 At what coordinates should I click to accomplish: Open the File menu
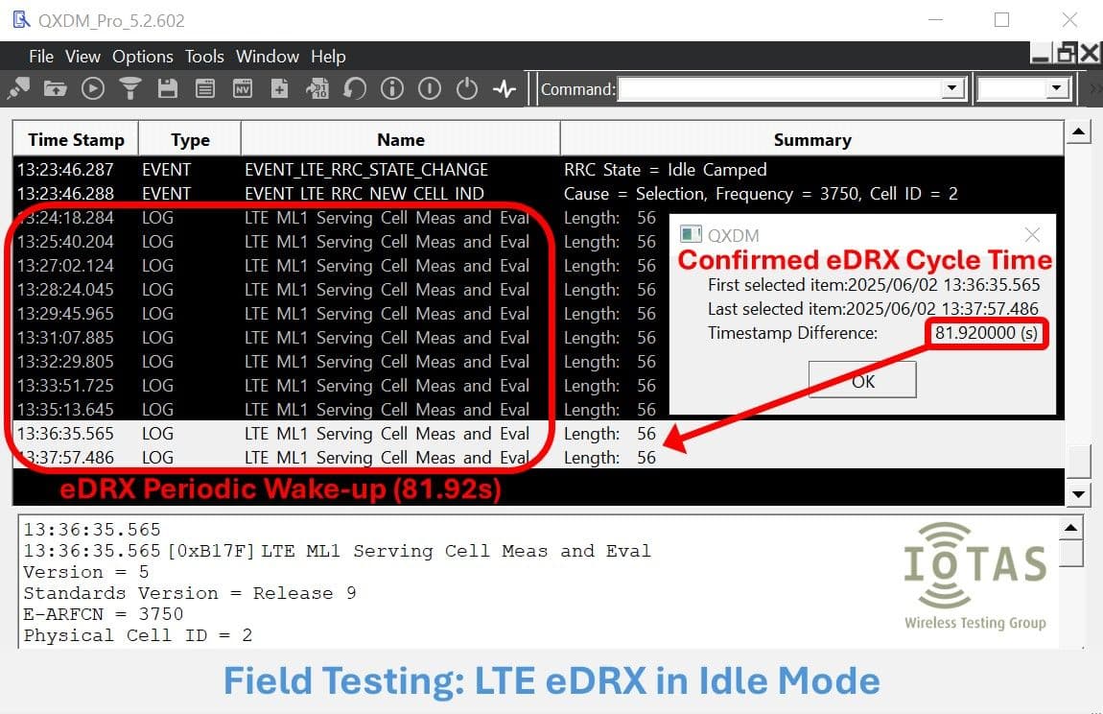tap(41, 57)
